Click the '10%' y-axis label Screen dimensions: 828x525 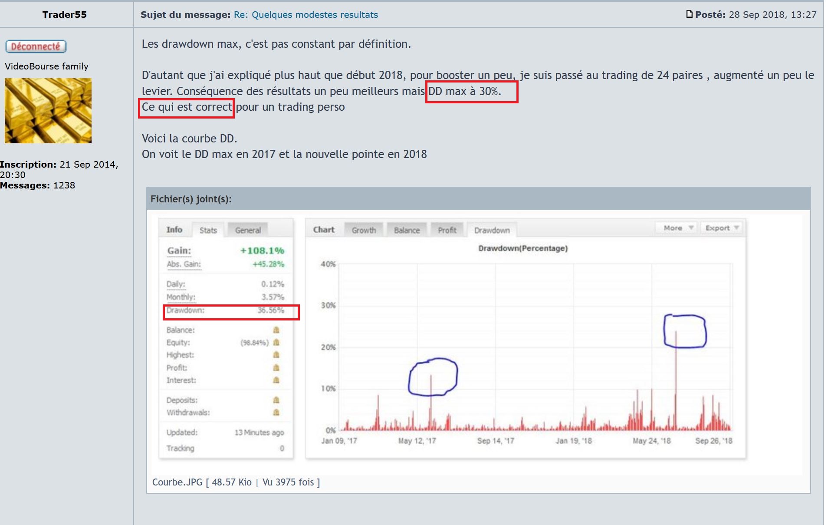click(x=328, y=388)
